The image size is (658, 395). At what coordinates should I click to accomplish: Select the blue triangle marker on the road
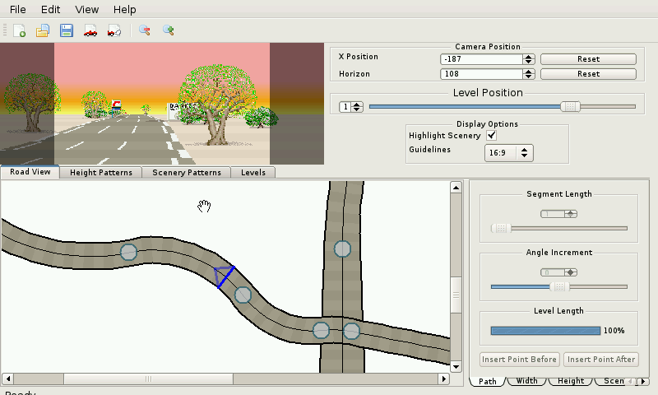[222, 276]
